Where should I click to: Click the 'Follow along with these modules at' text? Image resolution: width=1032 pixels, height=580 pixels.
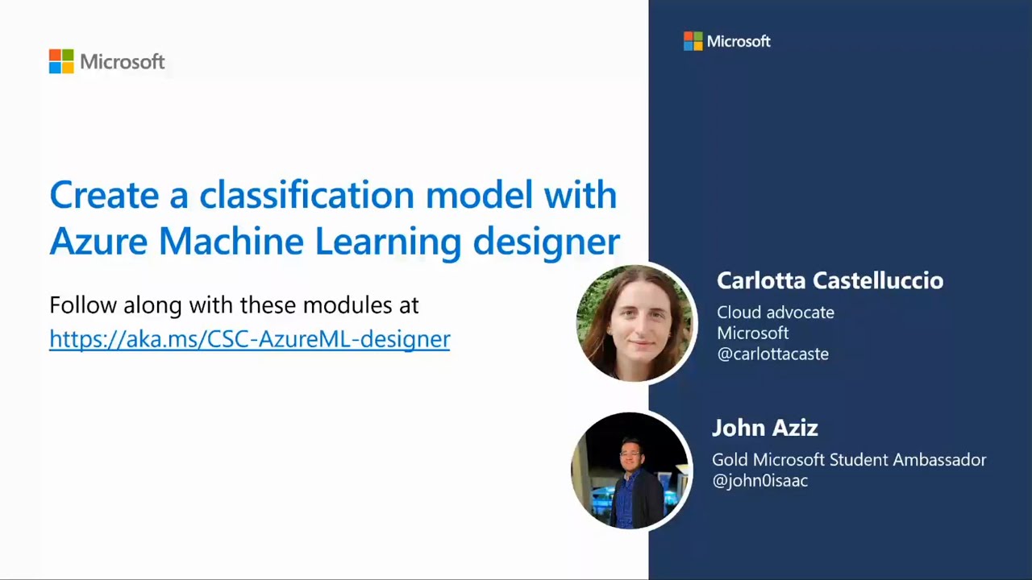click(234, 305)
